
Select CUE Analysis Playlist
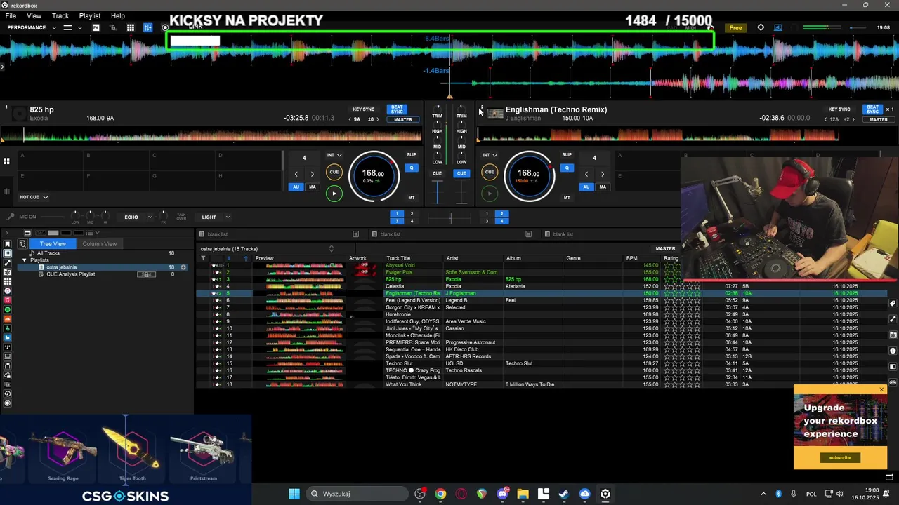70,274
